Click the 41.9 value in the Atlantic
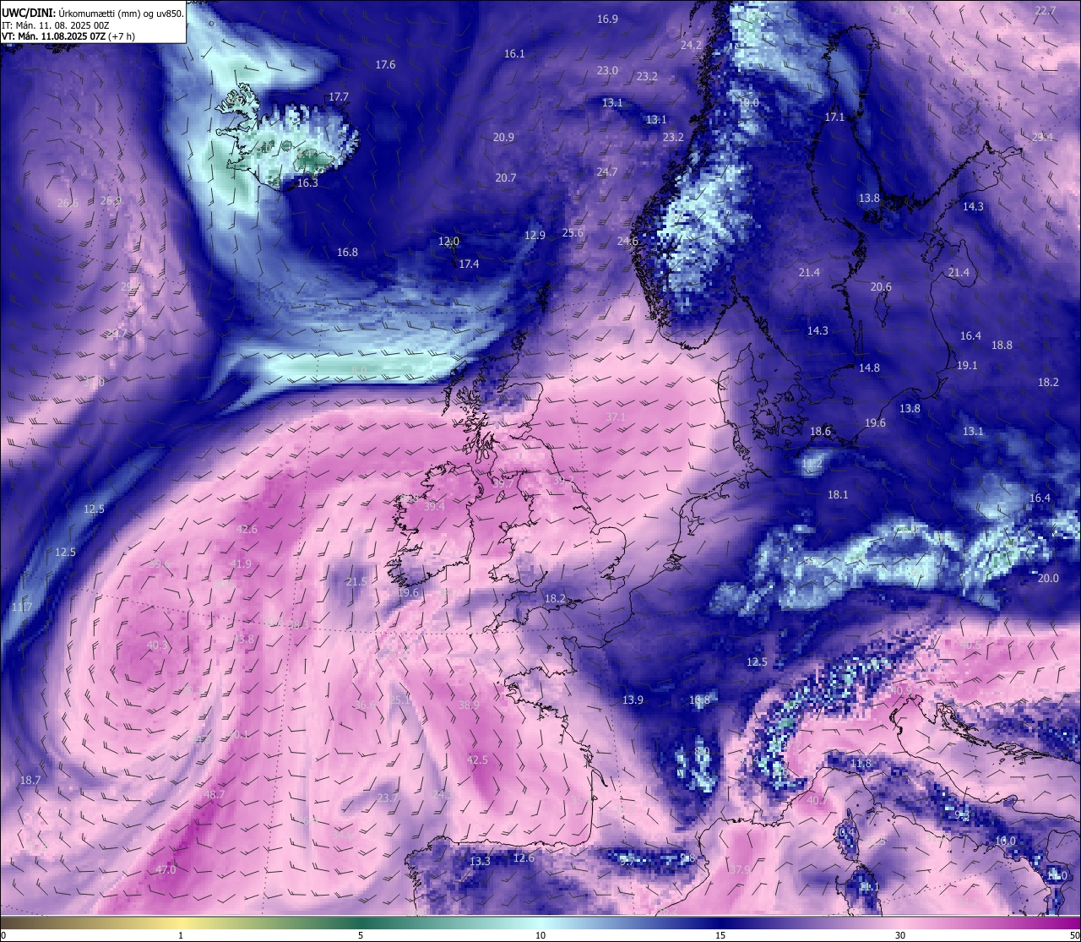The width and height of the screenshot is (1081, 942). [241, 564]
